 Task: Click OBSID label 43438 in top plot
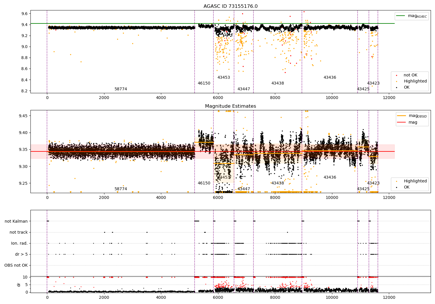(278, 83)
